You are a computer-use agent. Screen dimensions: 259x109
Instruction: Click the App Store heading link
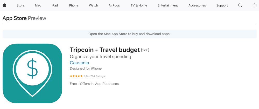[x=15, y=18]
